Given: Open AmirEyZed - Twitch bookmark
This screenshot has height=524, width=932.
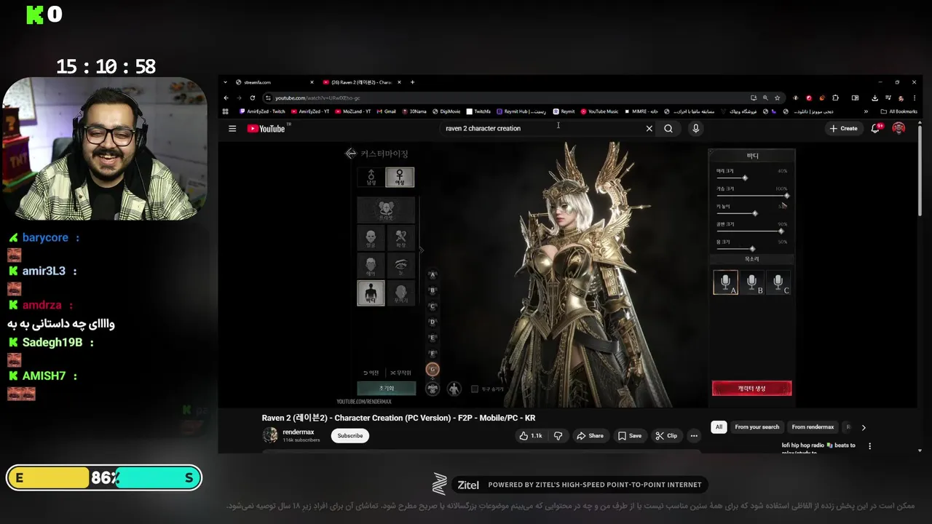Looking at the screenshot, I should pyautogui.click(x=262, y=111).
